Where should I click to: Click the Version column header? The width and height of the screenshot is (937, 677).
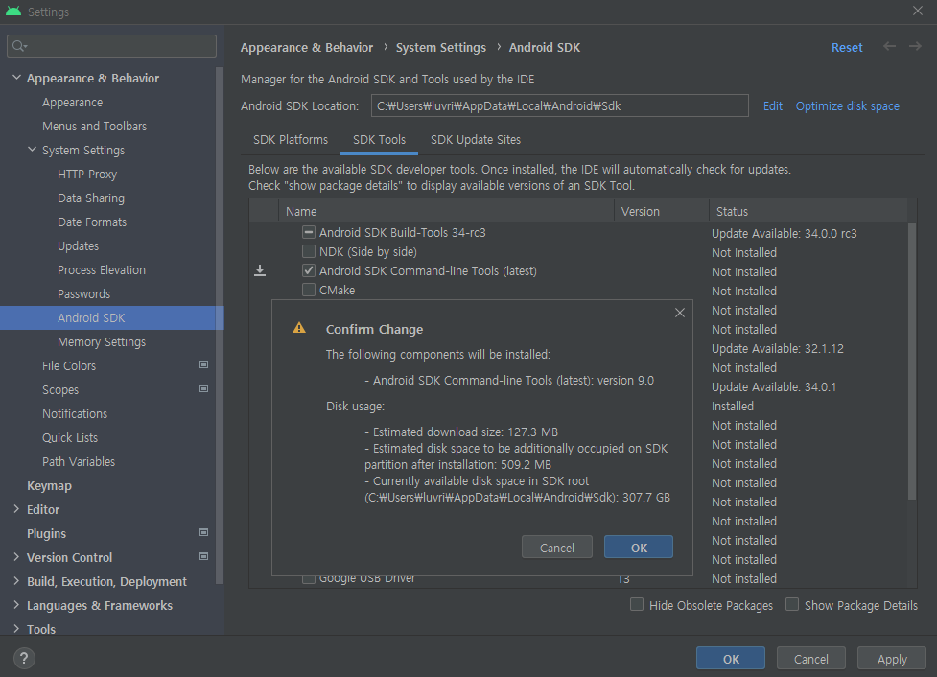tap(662, 212)
